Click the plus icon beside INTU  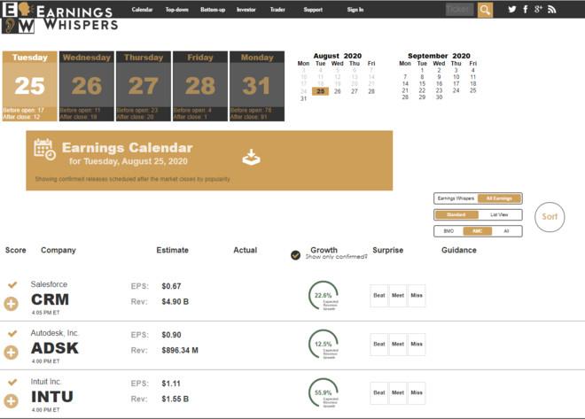click(x=12, y=401)
